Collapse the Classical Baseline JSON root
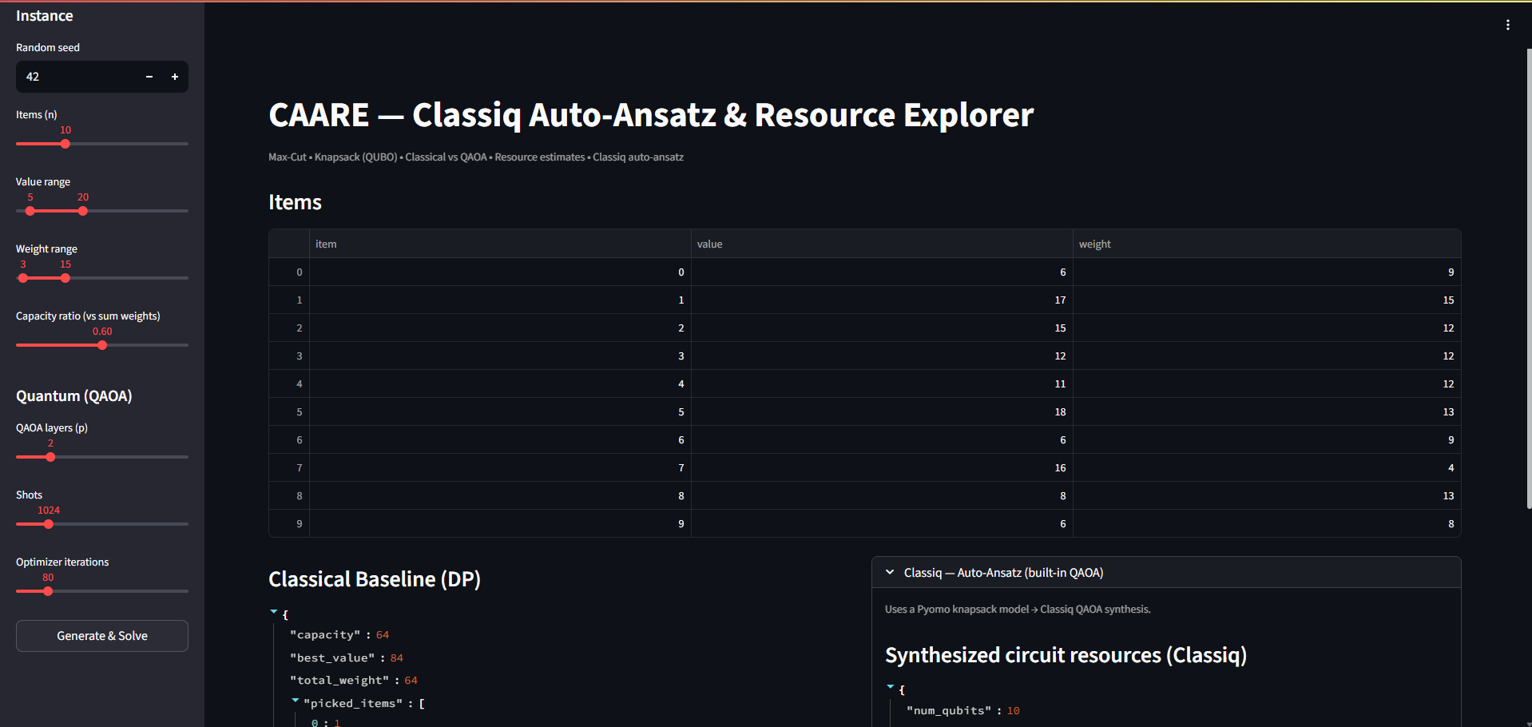1532x727 pixels. [x=274, y=612]
